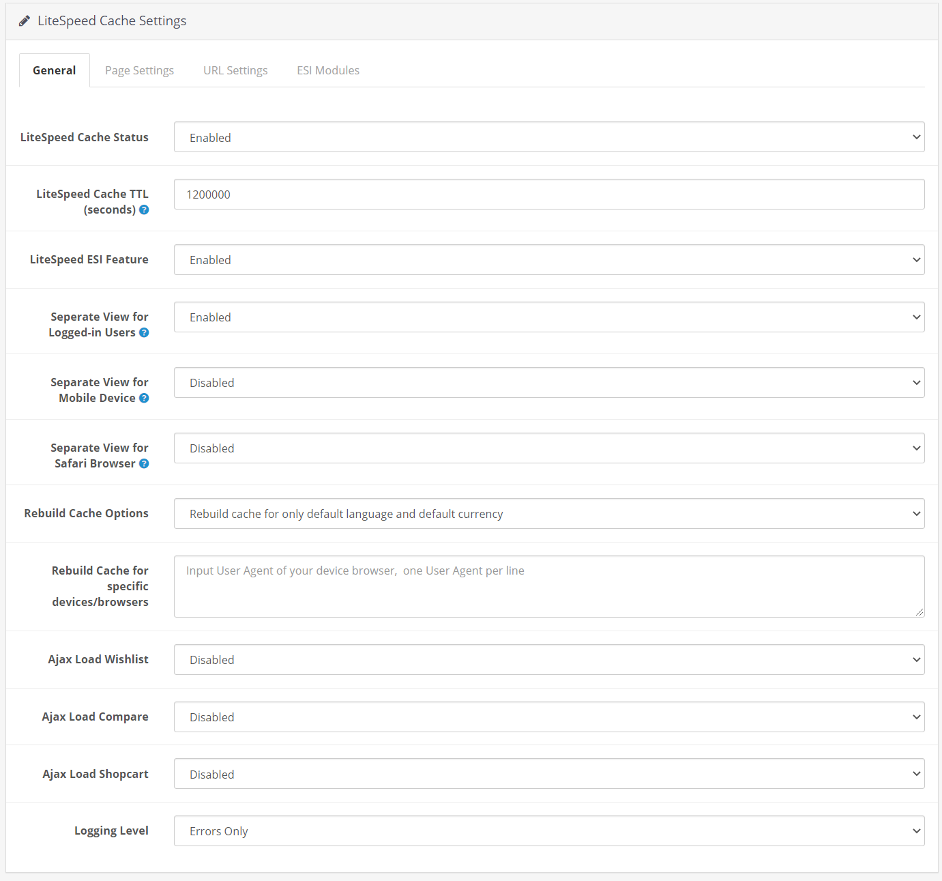Open the Logging Level dropdown
Viewport: 942px width, 881px height.
[x=549, y=831]
